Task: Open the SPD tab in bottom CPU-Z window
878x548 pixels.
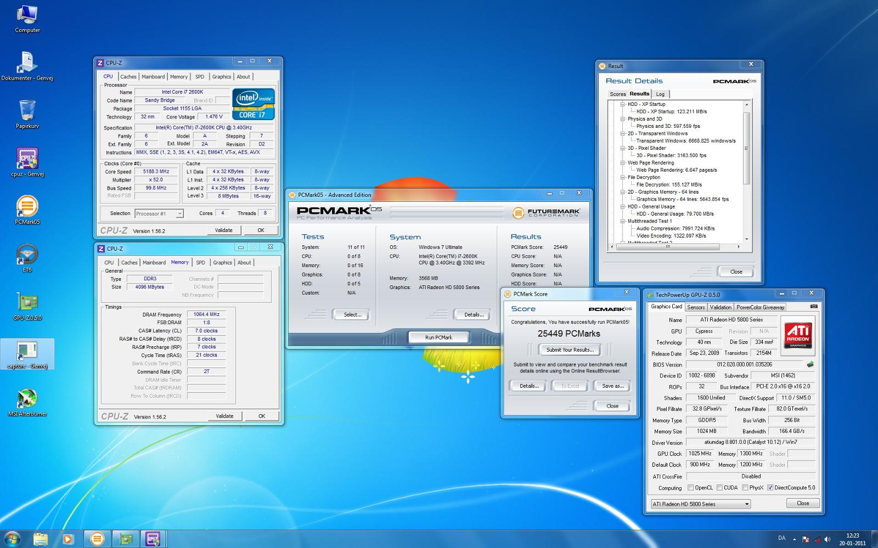Action: (x=201, y=263)
